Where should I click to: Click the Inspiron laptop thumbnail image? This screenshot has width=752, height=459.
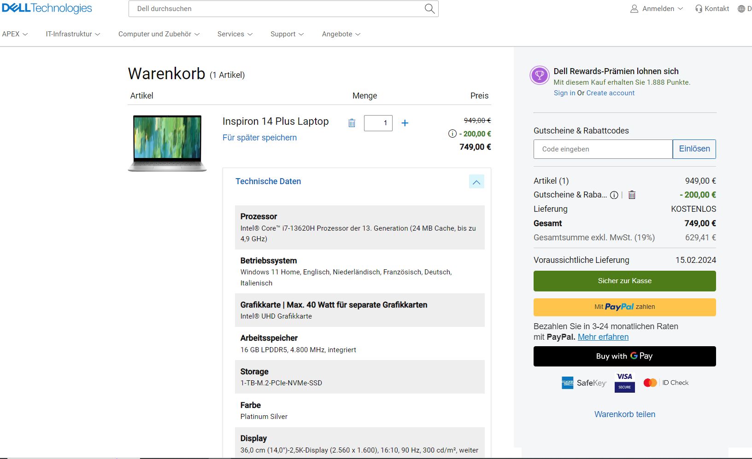click(167, 143)
